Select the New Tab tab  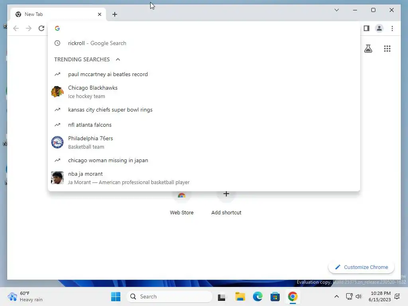click(58, 14)
